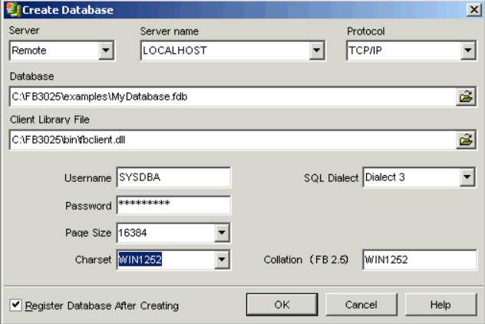Select the Password input field
Viewport: 485px width, 324px height.
coord(173,205)
